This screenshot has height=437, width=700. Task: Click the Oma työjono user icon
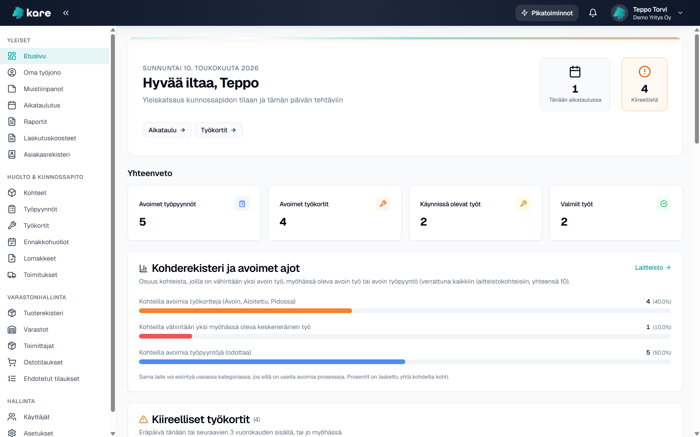(x=12, y=72)
